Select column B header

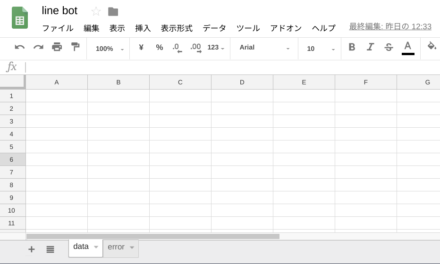tap(118, 82)
